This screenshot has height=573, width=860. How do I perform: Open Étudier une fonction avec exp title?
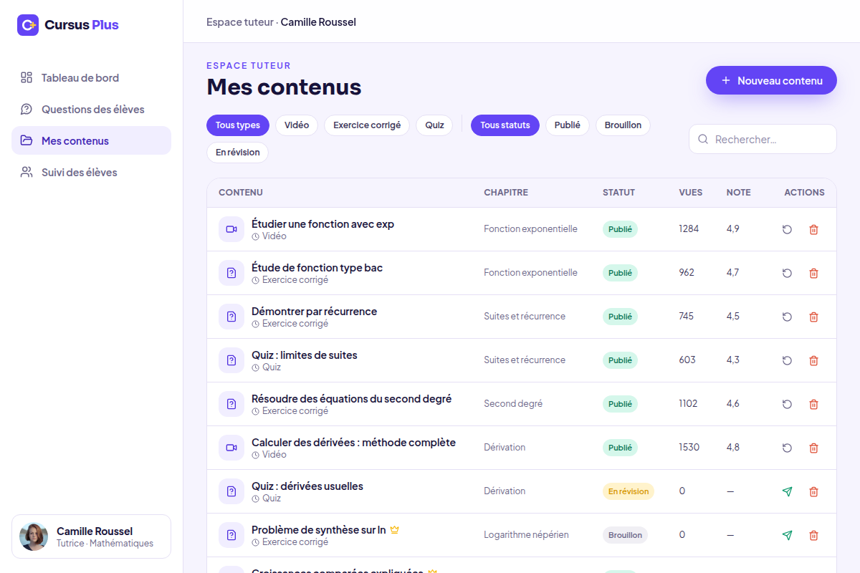coord(322,223)
